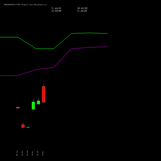Select the lowest red candle with upper wick

(23, 126)
